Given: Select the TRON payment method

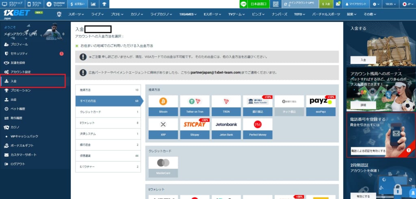Looking at the screenshot, I should (x=226, y=106).
